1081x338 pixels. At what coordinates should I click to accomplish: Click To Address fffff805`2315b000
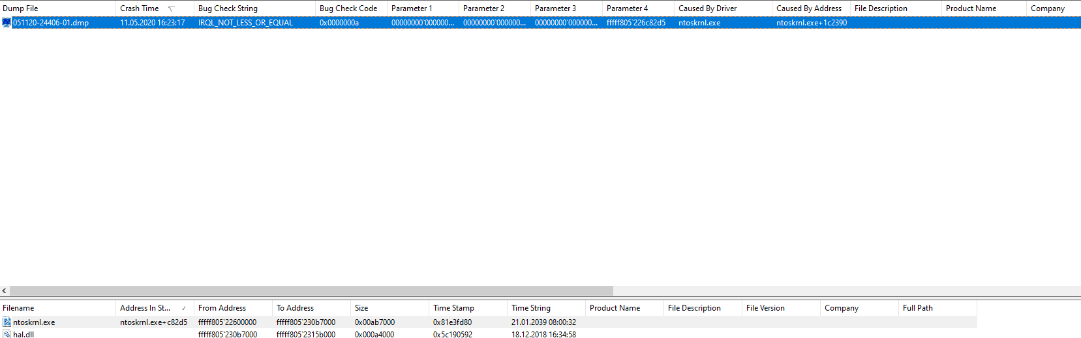click(306, 335)
